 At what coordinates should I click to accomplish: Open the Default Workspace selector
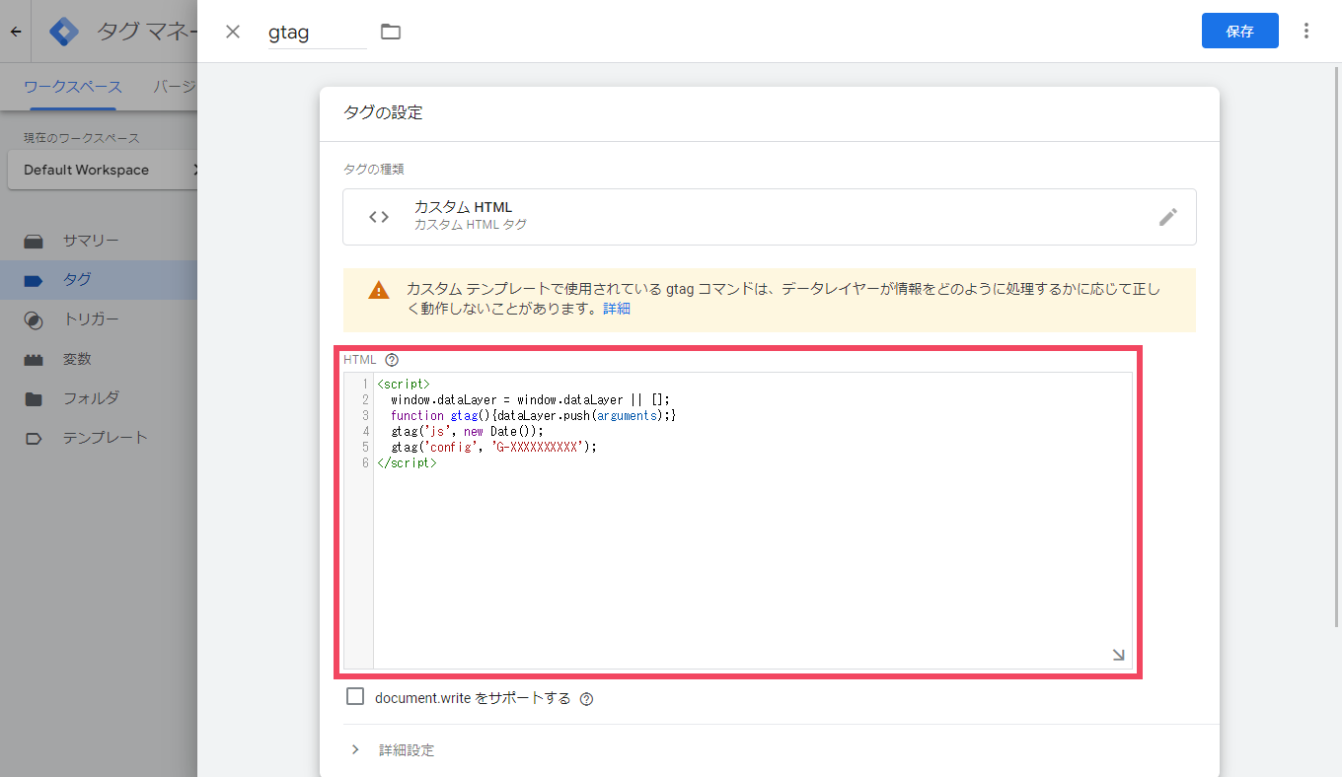103,170
